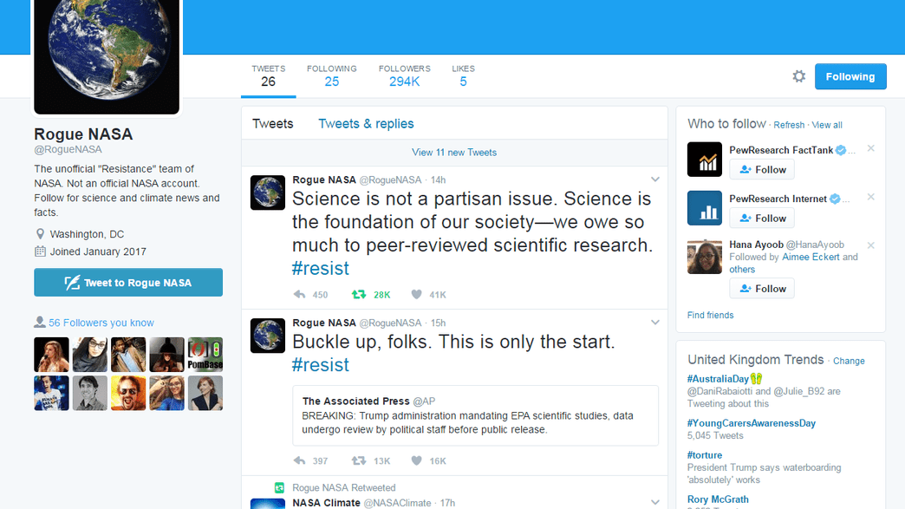The height and width of the screenshot is (509, 905).
Task: Dismiss PewResearch FactTank follow suggestion
Action: [x=871, y=148]
